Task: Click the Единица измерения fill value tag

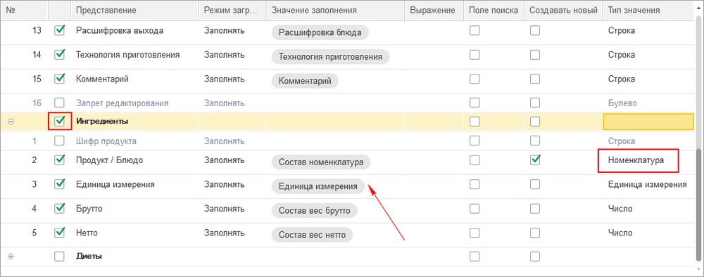Action: coord(318,186)
